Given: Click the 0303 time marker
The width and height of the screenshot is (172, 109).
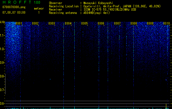Looking at the screenshot, I should point(52,23).
